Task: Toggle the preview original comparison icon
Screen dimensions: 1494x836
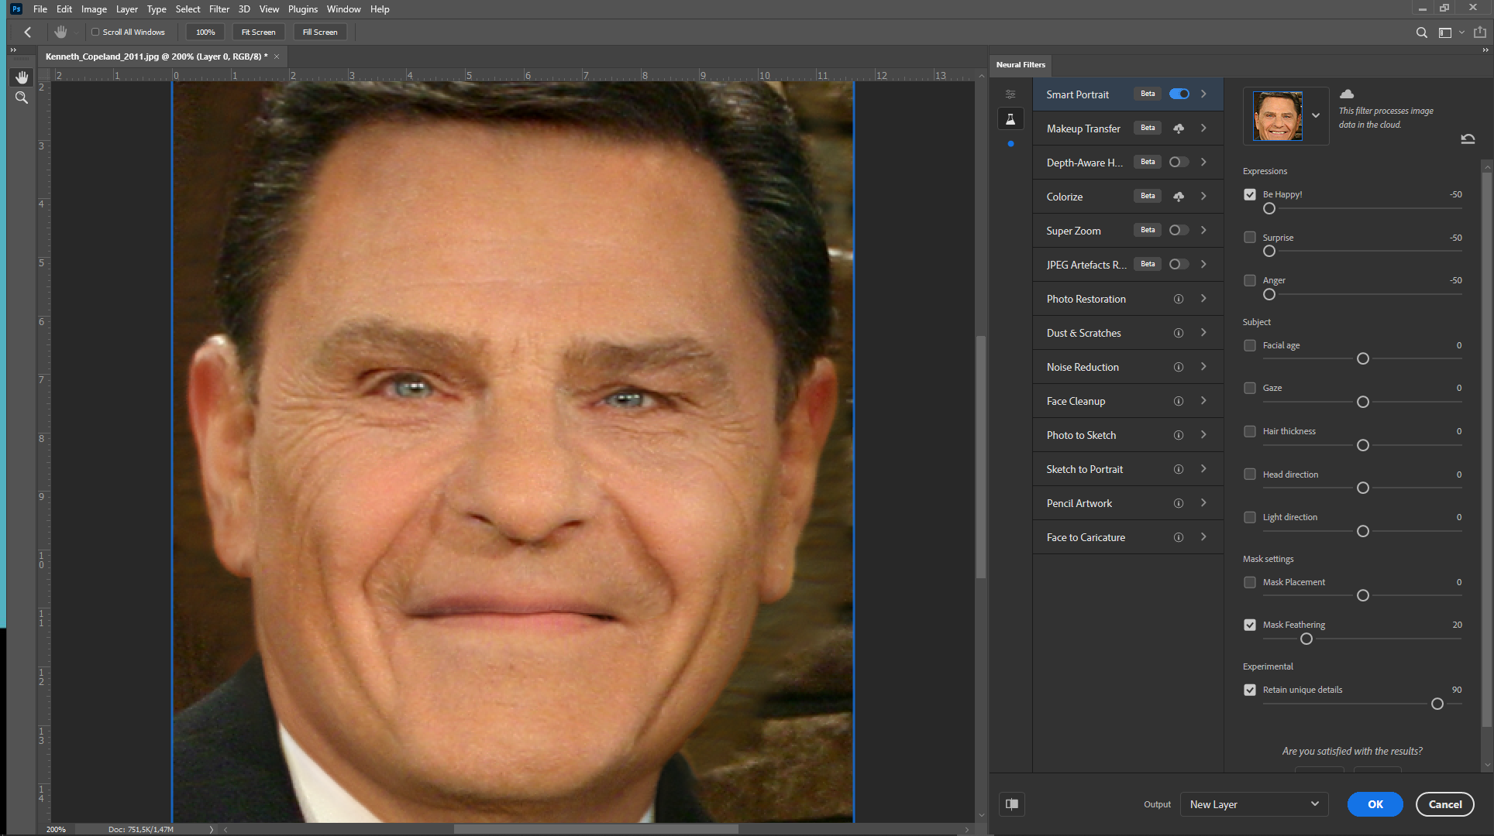Action: tap(1012, 804)
